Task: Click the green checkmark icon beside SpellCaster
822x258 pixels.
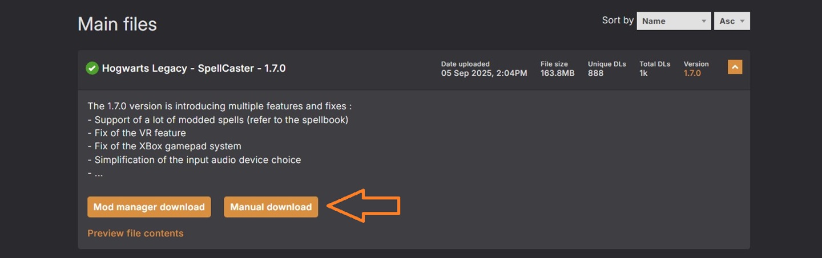Action: tap(92, 68)
